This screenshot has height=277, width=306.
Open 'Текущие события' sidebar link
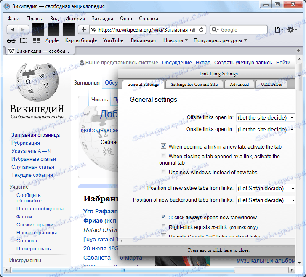(32, 175)
